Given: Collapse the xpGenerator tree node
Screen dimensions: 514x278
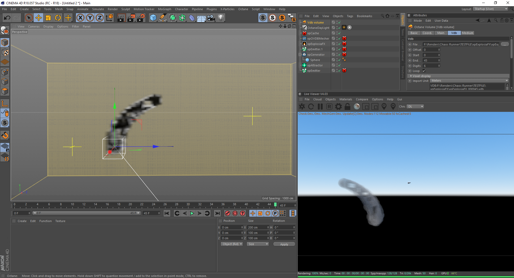Looking at the screenshot, I should 300,55.
